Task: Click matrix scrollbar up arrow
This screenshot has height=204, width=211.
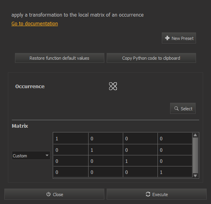Action: [x=195, y=135]
